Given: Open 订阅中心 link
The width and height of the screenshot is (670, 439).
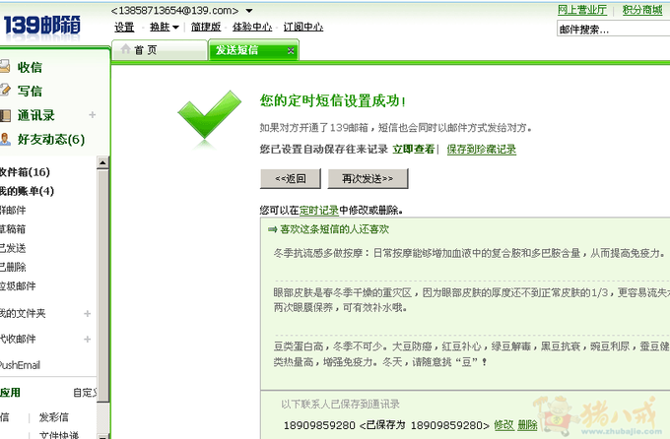Looking at the screenshot, I should tap(303, 27).
